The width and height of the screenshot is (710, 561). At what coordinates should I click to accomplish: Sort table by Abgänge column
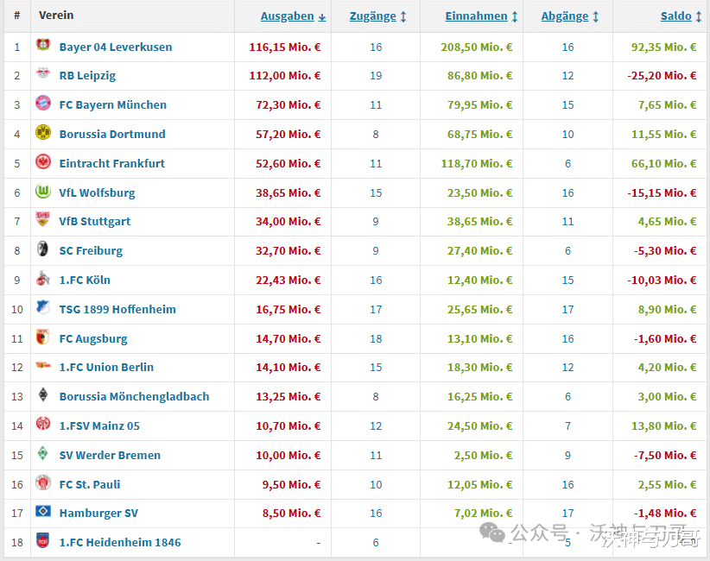pos(570,16)
